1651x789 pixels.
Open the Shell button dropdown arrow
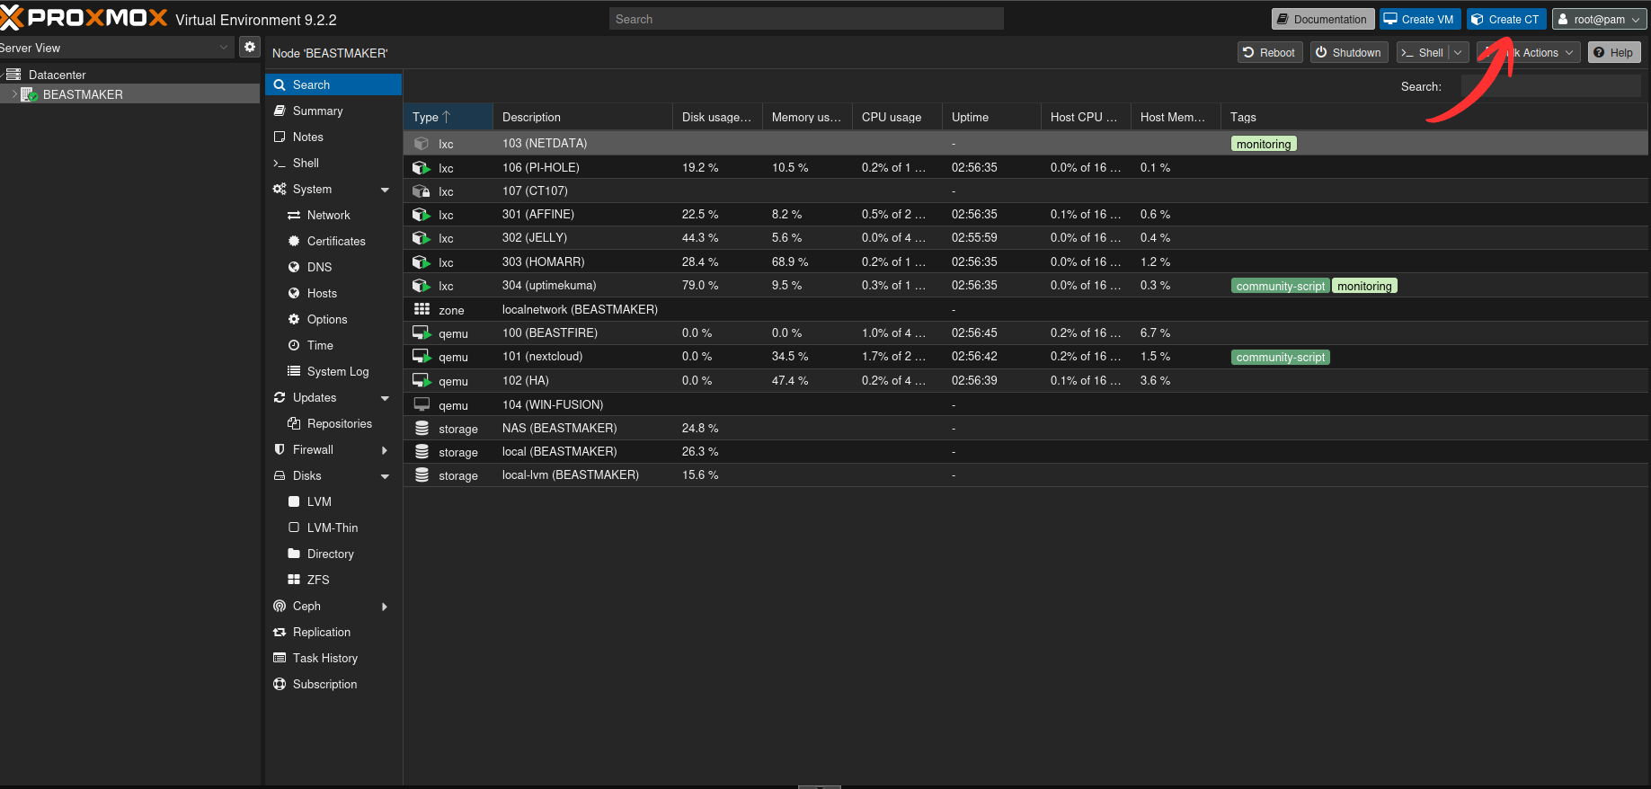[1458, 53]
